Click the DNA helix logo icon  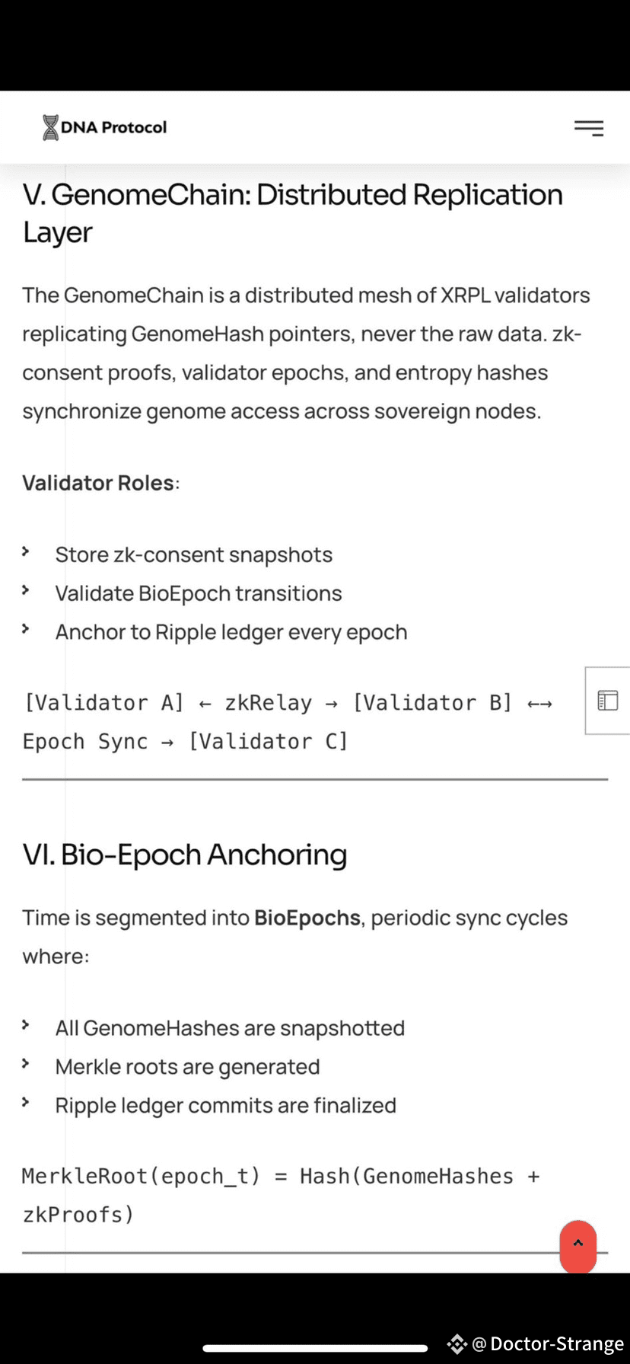tap(50, 127)
